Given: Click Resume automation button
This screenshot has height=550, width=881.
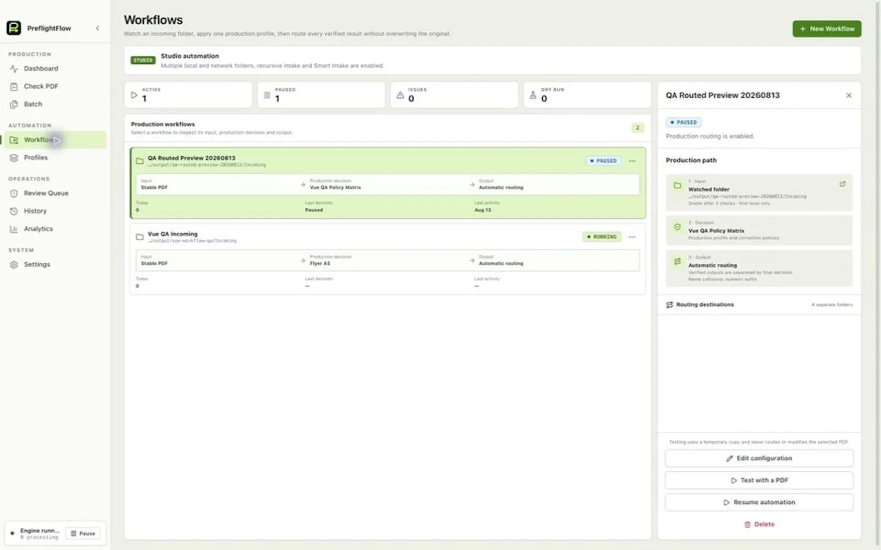Looking at the screenshot, I should point(759,502).
